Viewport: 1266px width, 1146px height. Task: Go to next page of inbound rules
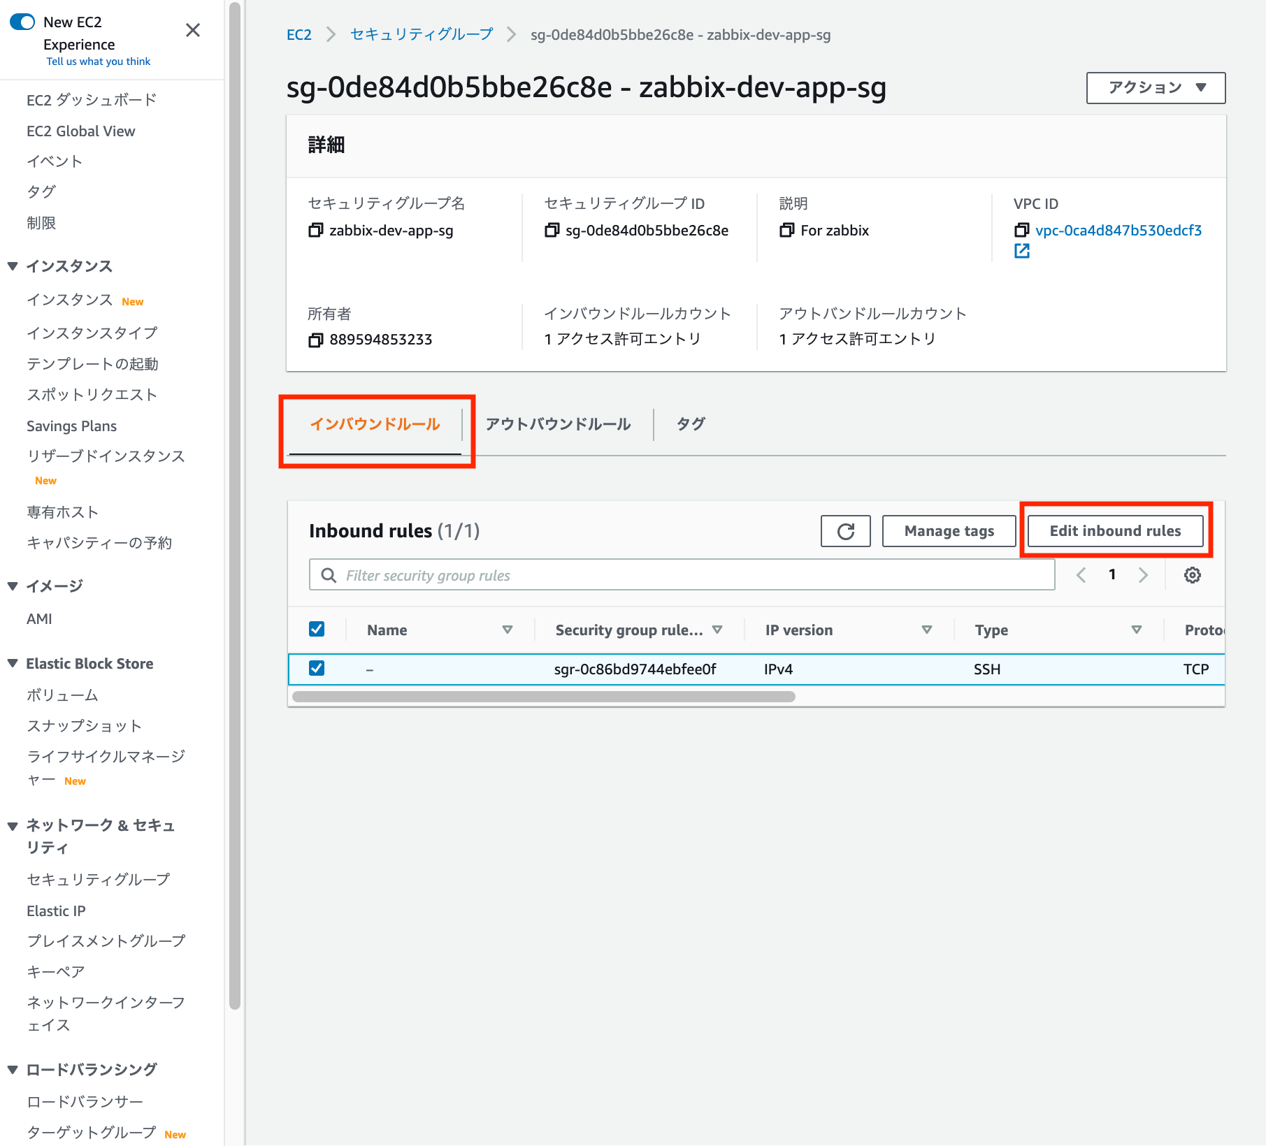1144,575
